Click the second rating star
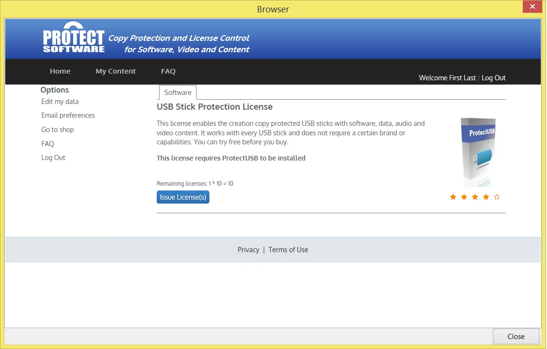 464,197
